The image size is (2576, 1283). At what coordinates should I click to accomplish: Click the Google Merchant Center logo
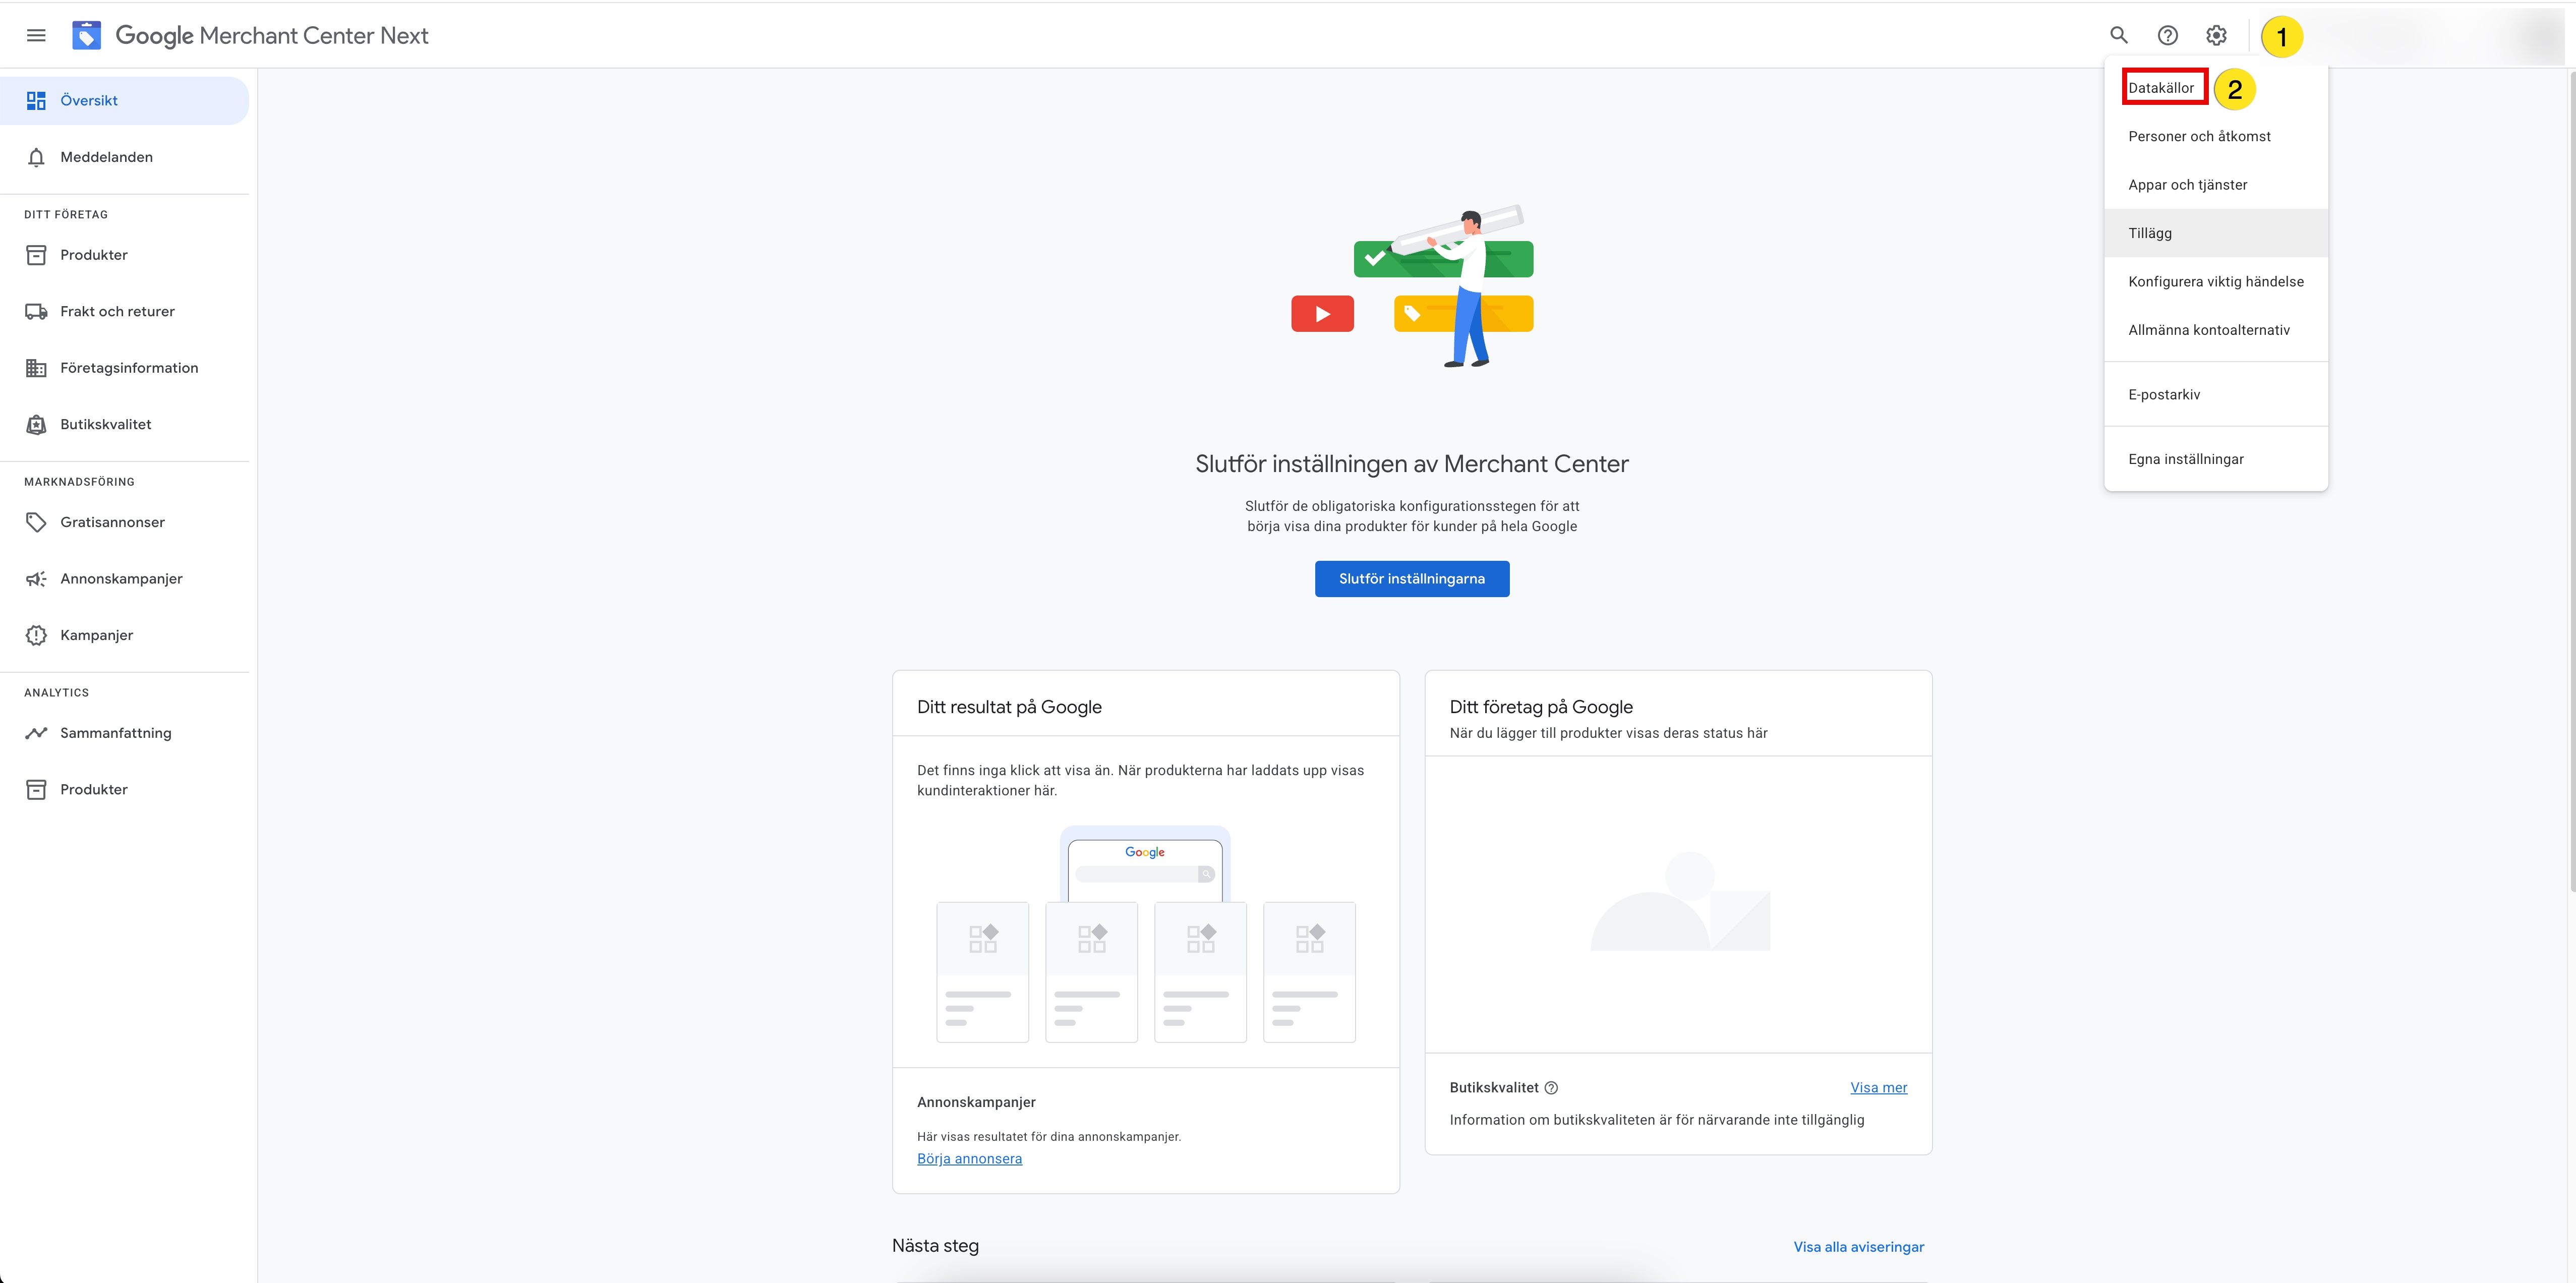87,36
